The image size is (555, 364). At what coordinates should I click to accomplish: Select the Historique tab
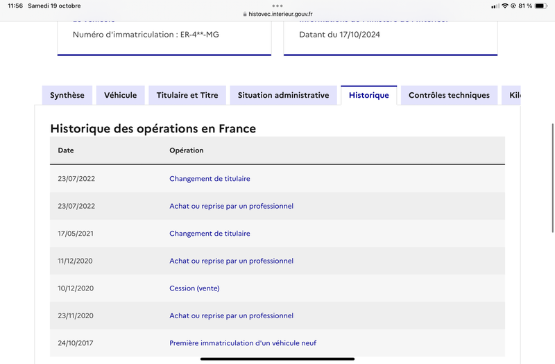pyautogui.click(x=369, y=95)
